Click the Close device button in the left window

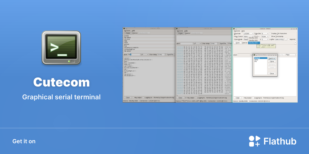coord(128,33)
